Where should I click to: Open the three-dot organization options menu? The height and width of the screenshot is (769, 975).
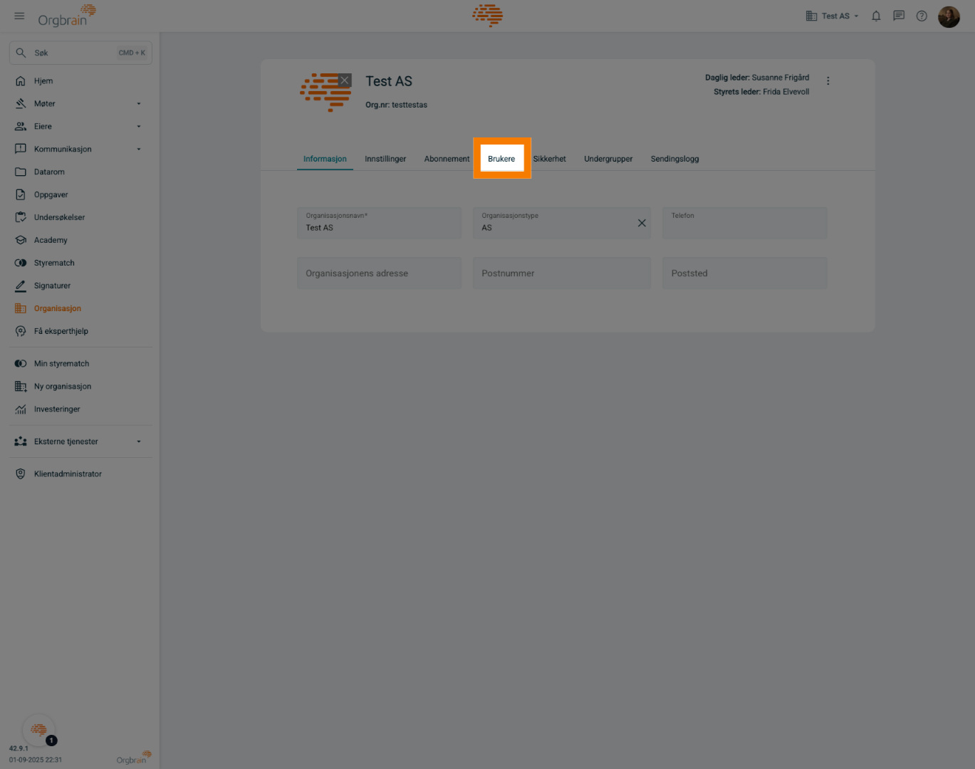pos(828,80)
